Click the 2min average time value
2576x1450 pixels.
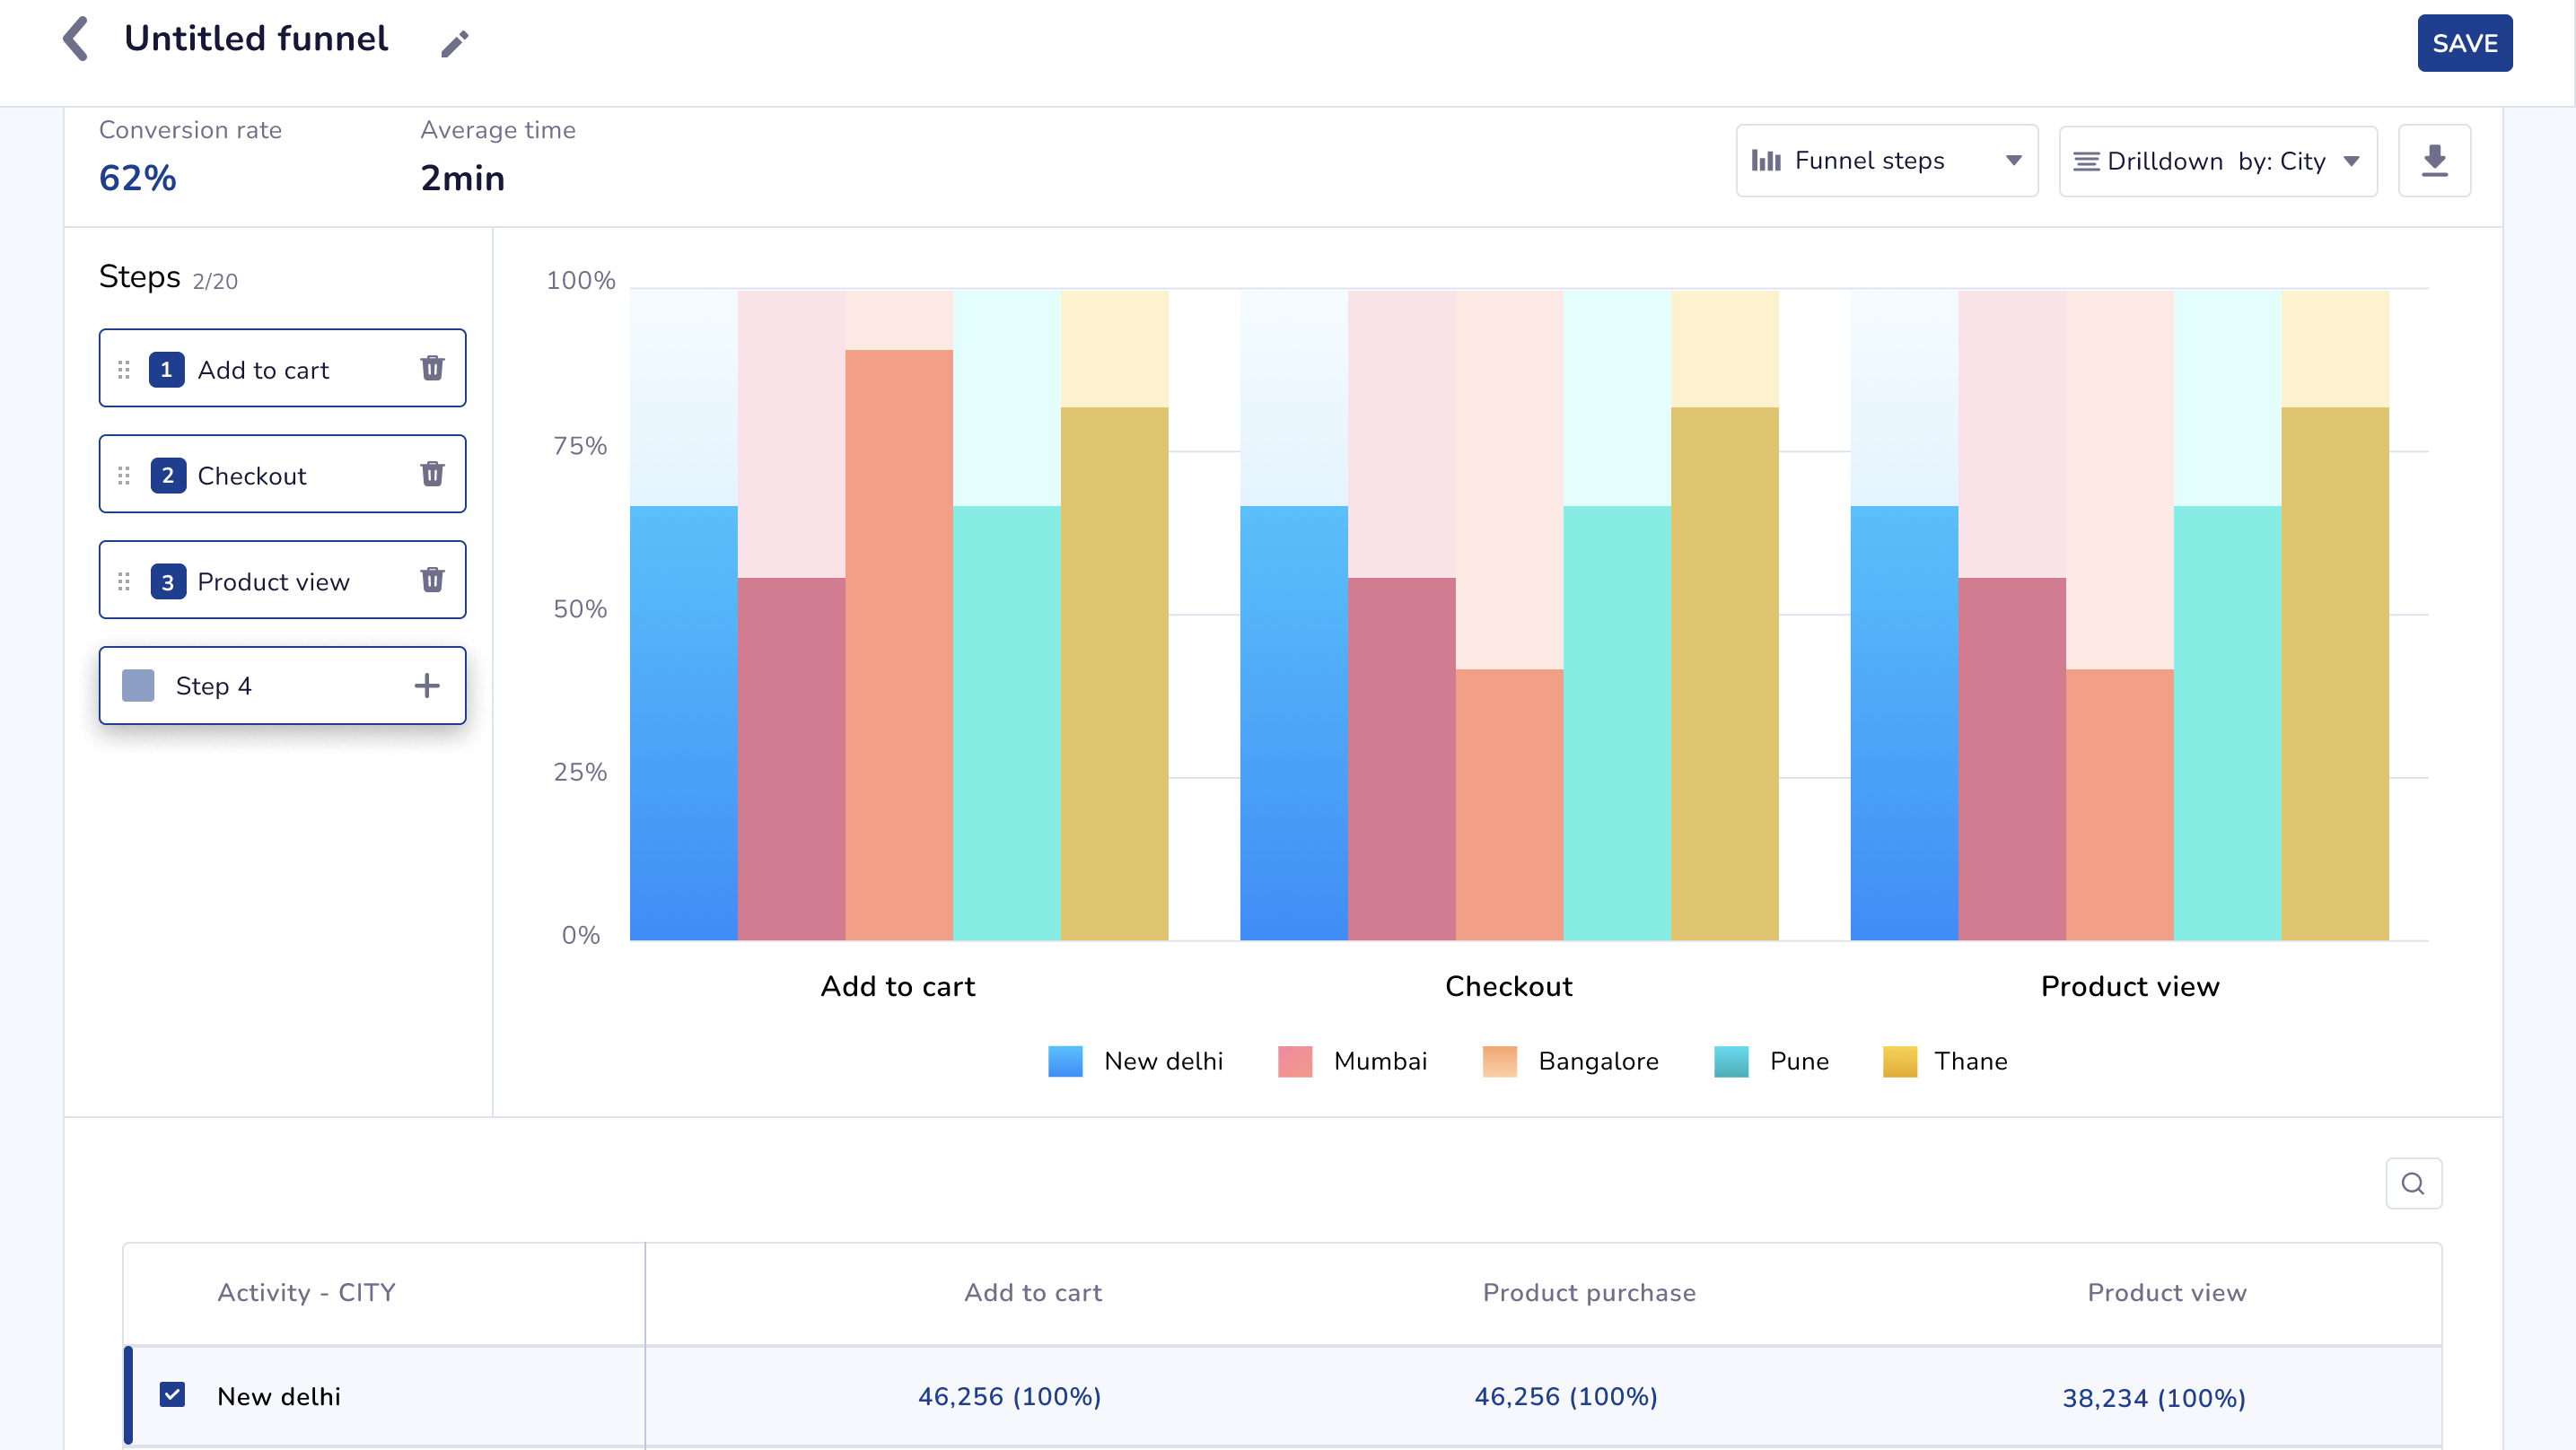point(462,179)
